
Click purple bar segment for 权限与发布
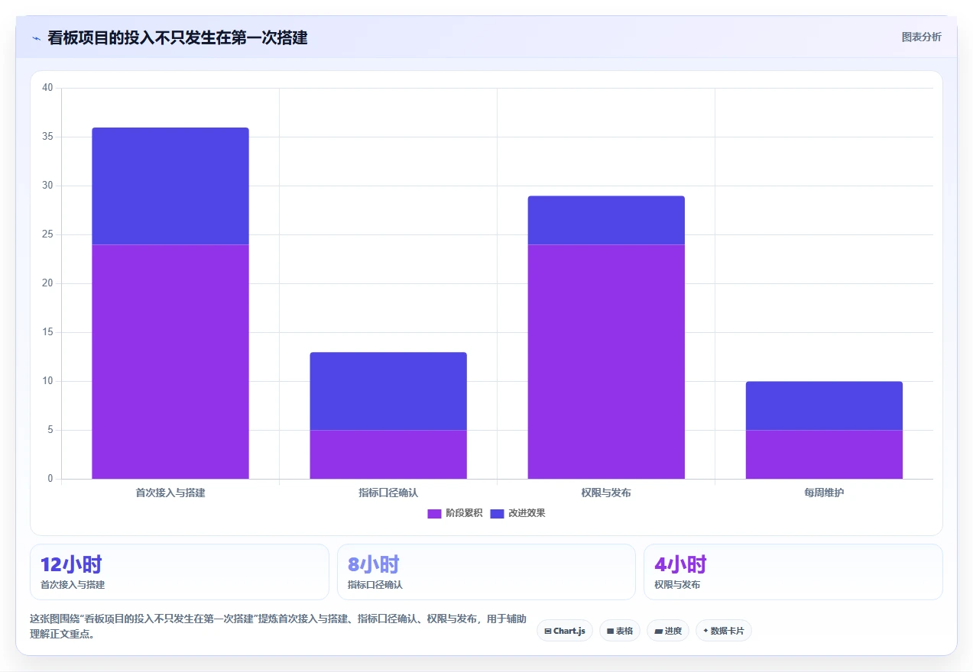coord(606,362)
